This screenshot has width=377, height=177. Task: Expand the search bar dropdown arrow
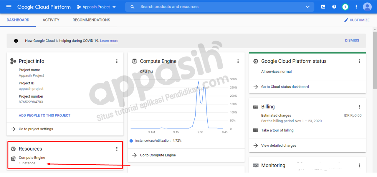coord(308,7)
